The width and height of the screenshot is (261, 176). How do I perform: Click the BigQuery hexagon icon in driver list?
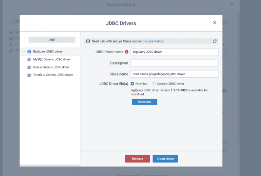click(x=29, y=52)
